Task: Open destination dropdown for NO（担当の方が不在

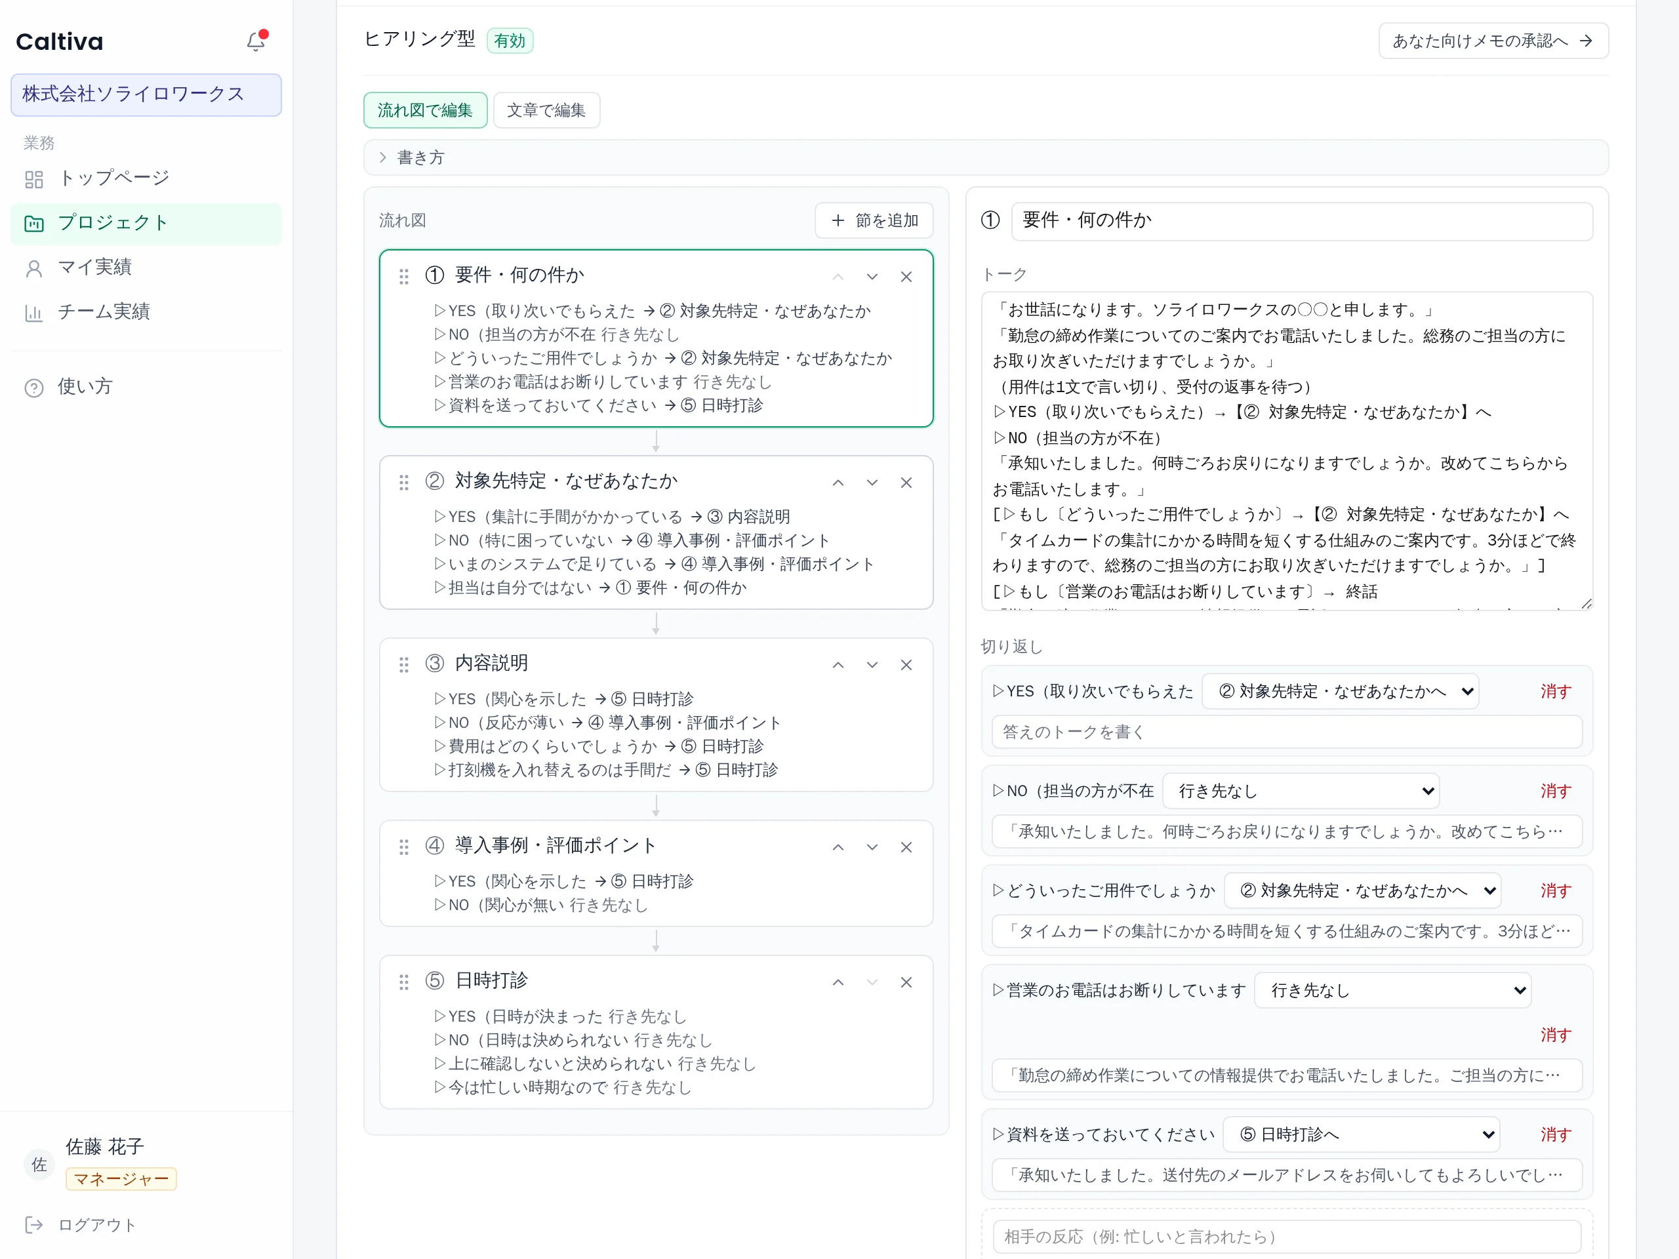Action: tap(1301, 791)
